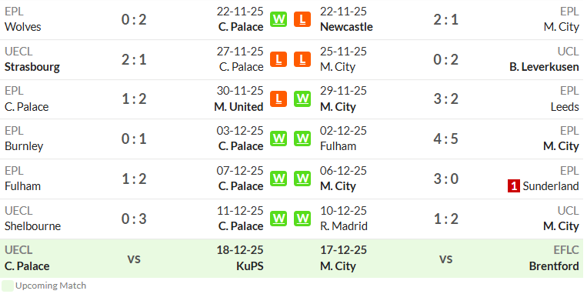Open the Shelbourne team link
The width and height of the screenshot is (587, 304).
point(32,226)
